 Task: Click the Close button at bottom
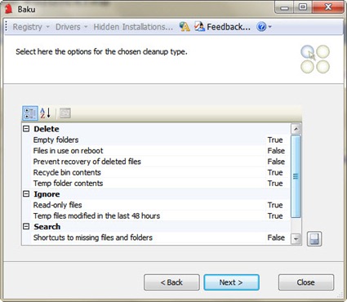tap(306, 282)
